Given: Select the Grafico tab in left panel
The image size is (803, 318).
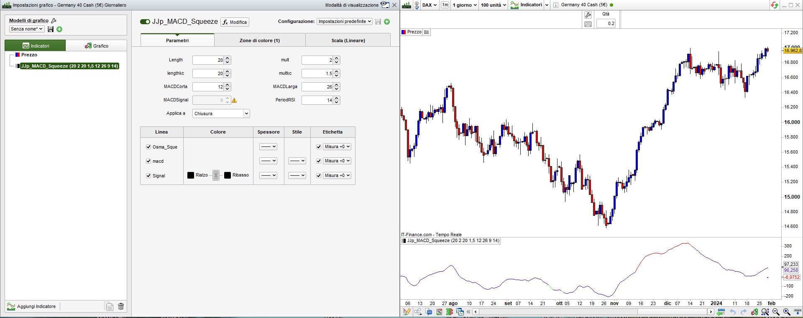Looking at the screenshot, I should click(x=96, y=45).
